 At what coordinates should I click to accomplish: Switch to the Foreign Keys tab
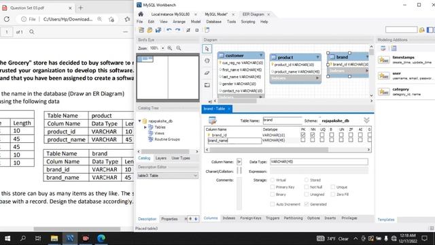251,218
